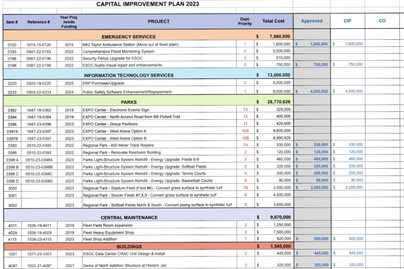Select 'ESOC Data Center CRAC Unit Design & Install'
This screenshot has height=269, width=404.
[x=159, y=254]
